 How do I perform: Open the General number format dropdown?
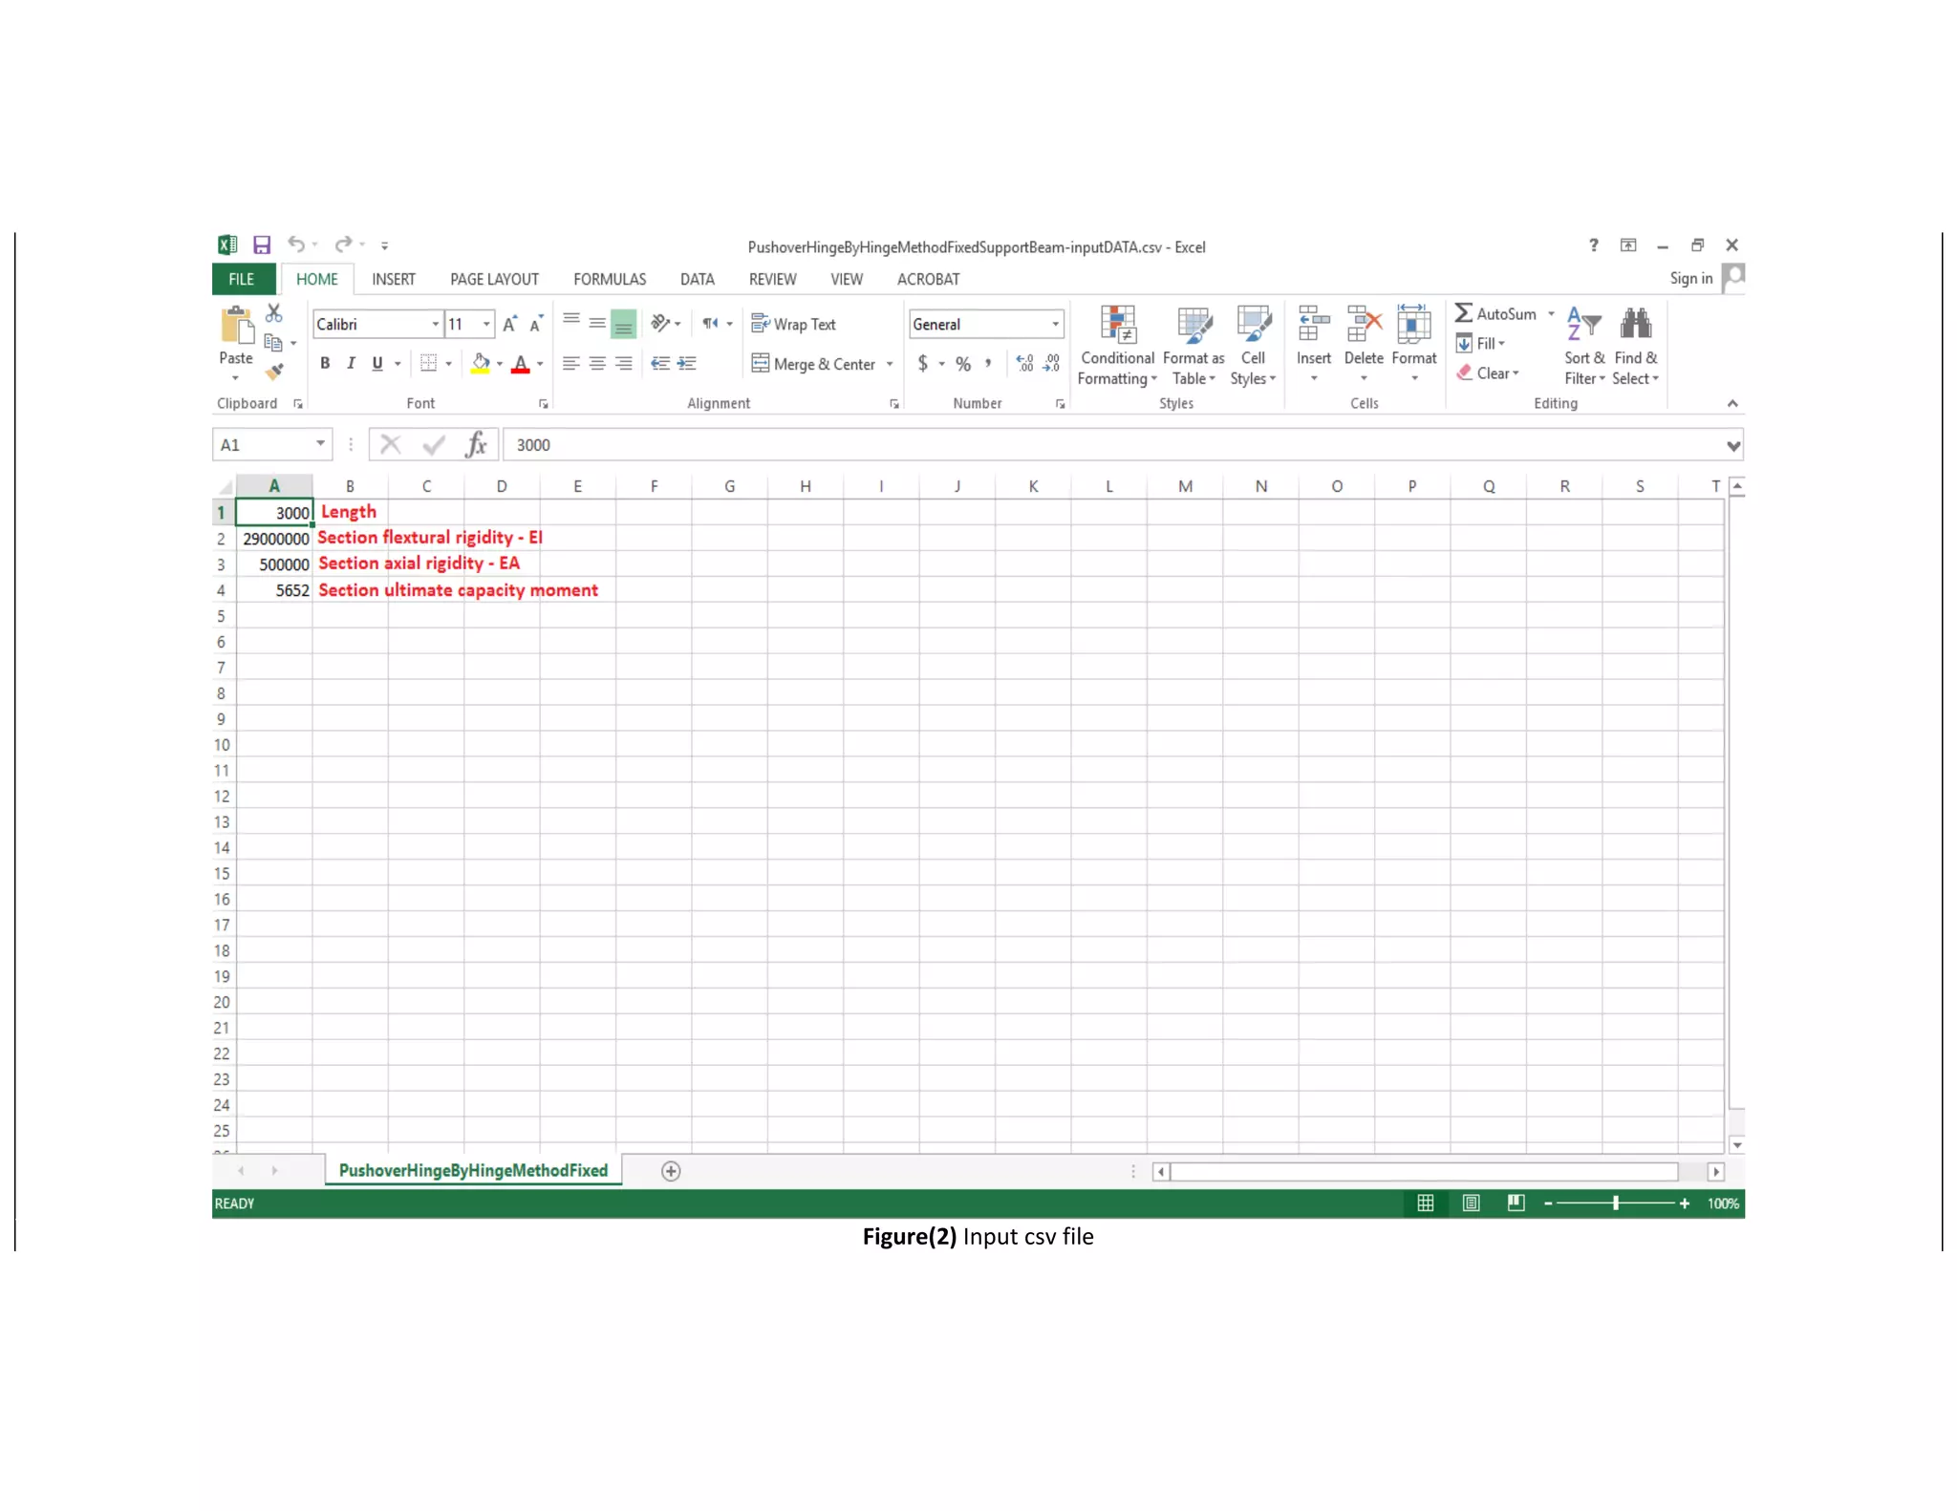point(1055,324)
